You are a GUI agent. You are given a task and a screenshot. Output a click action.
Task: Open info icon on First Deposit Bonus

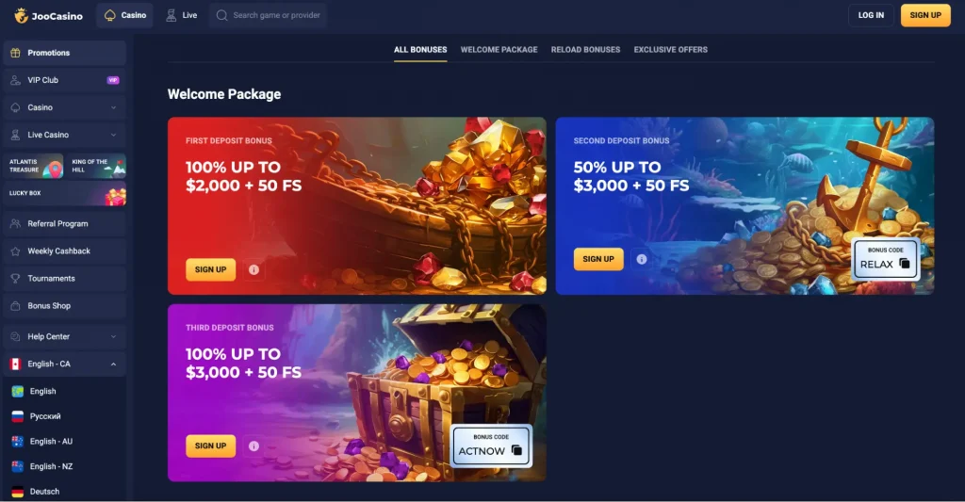point(254,269)
